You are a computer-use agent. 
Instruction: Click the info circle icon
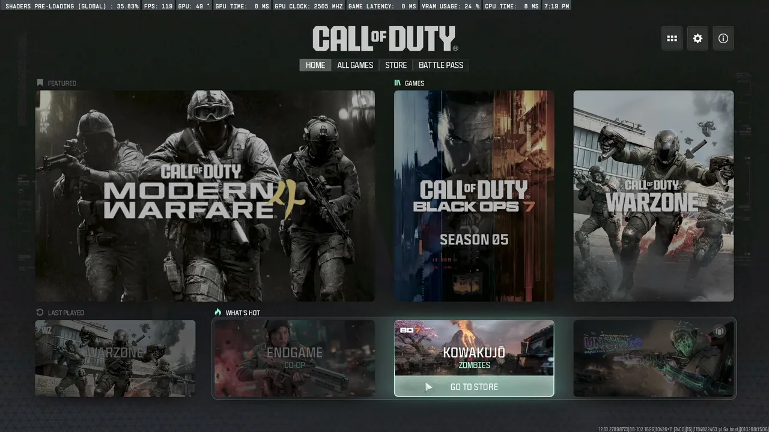723,38
